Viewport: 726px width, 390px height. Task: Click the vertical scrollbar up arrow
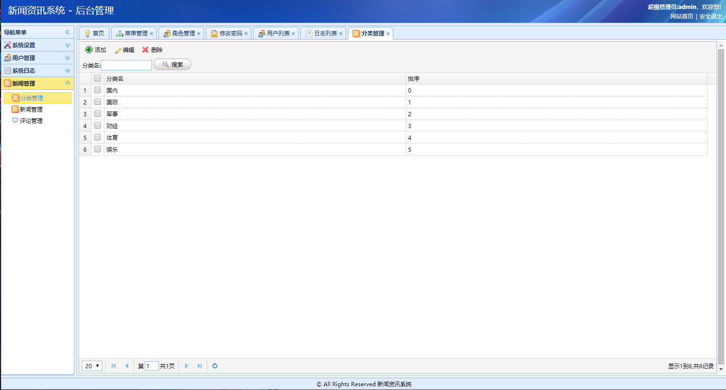click(x=721, y=46)
